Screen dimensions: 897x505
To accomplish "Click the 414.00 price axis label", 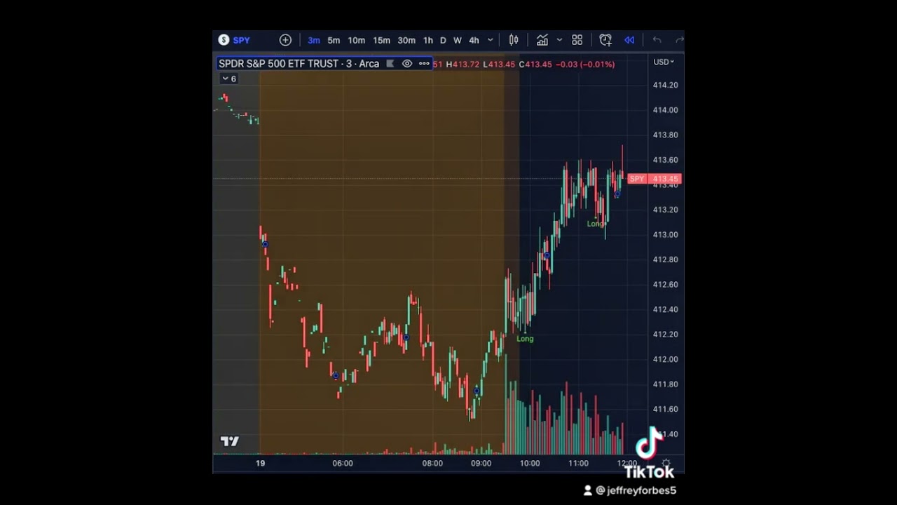I will (x=665, y=110).
